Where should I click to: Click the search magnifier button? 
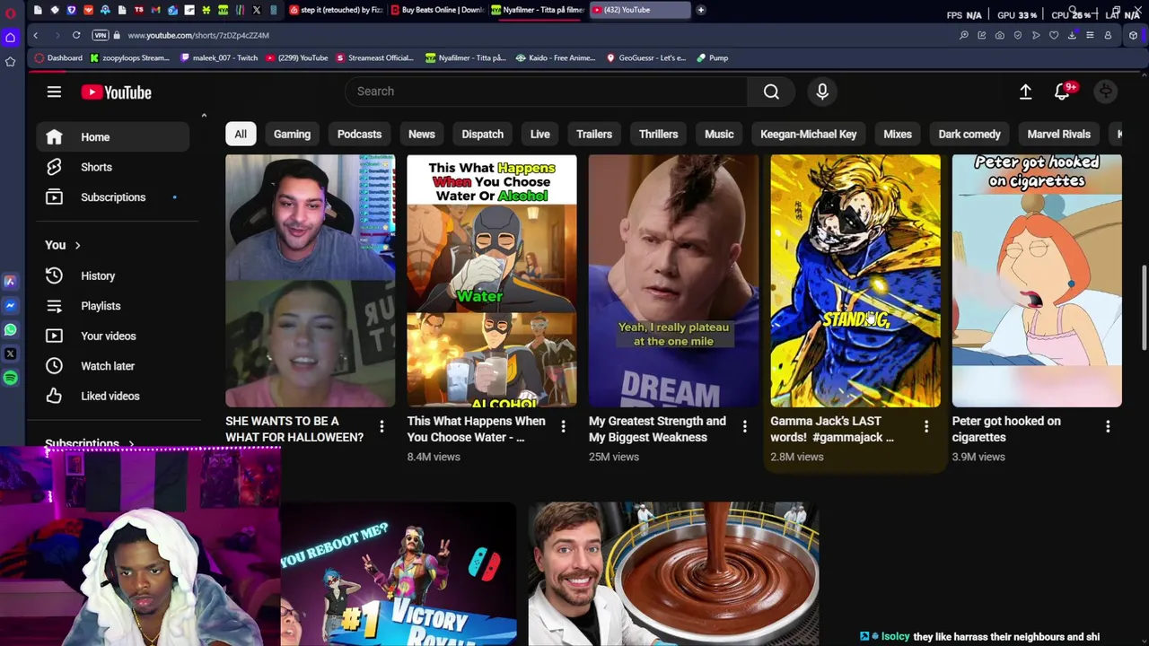[x=771, y=92]
